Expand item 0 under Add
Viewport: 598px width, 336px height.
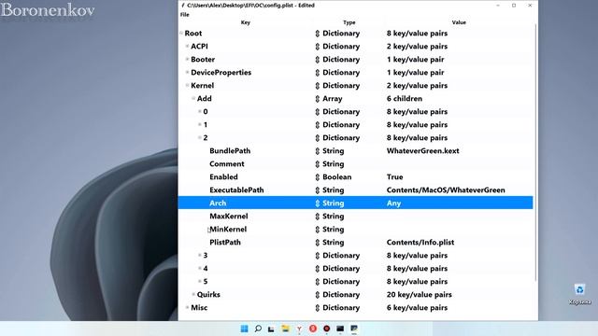click(199, 111)
